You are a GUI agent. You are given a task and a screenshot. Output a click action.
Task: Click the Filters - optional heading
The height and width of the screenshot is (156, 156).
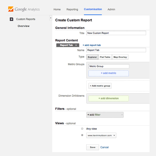click(x=66, y=109)
